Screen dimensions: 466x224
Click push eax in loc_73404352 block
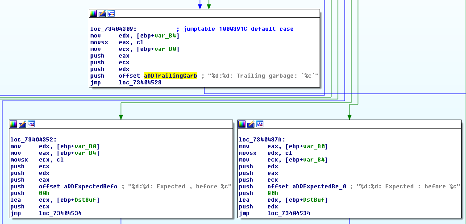coord(30,180)
